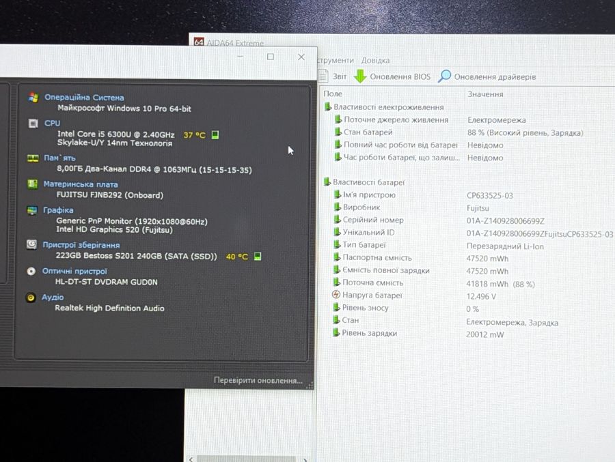Click the resize grip in Speccy corner
Viewport: 615px width, 462px height.
[310, 386]
